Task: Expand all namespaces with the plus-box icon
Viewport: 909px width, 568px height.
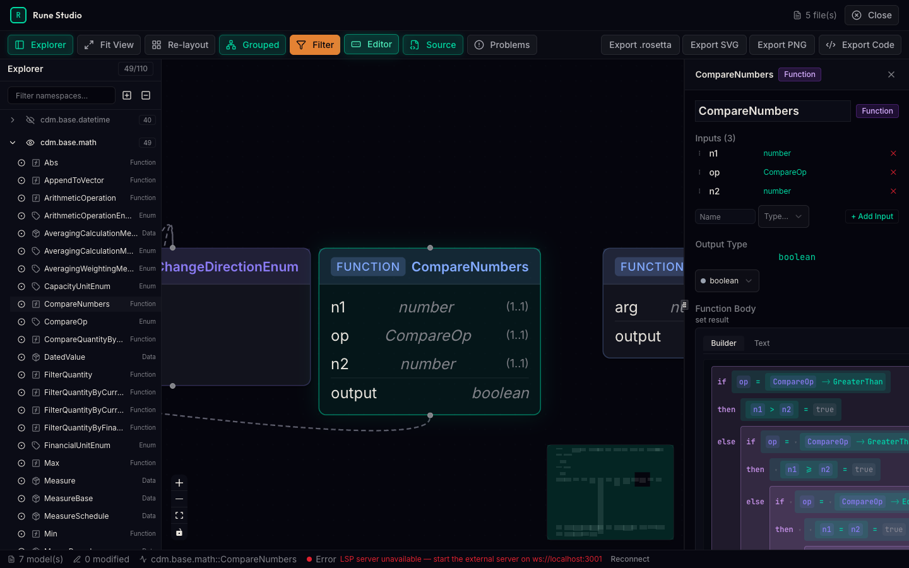Action: coord(126,95)
